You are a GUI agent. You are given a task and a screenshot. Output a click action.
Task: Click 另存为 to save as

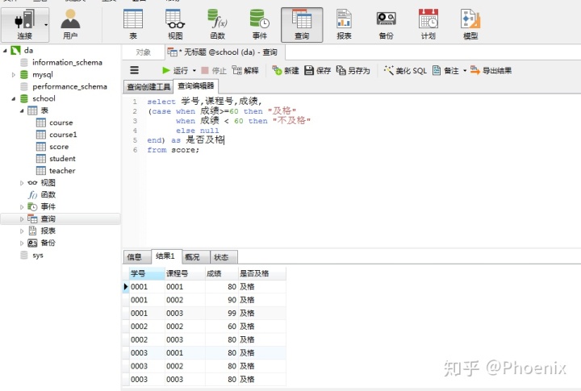pos(353,70)
